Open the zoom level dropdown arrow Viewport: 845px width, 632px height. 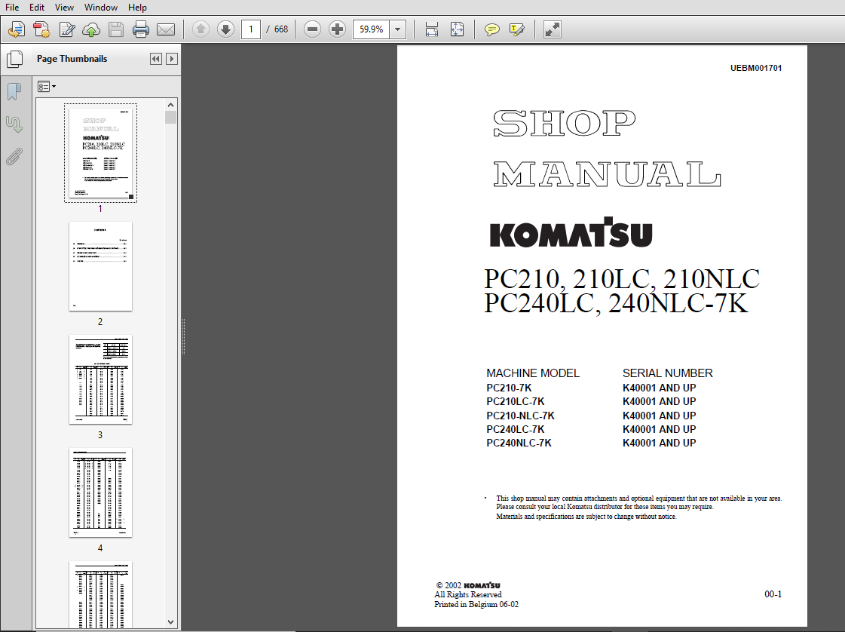pos(398,29)
